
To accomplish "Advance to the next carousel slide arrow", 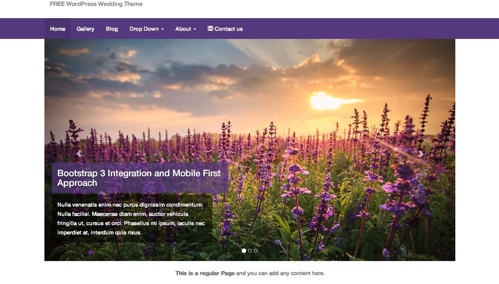I will [x=421, y=154].
